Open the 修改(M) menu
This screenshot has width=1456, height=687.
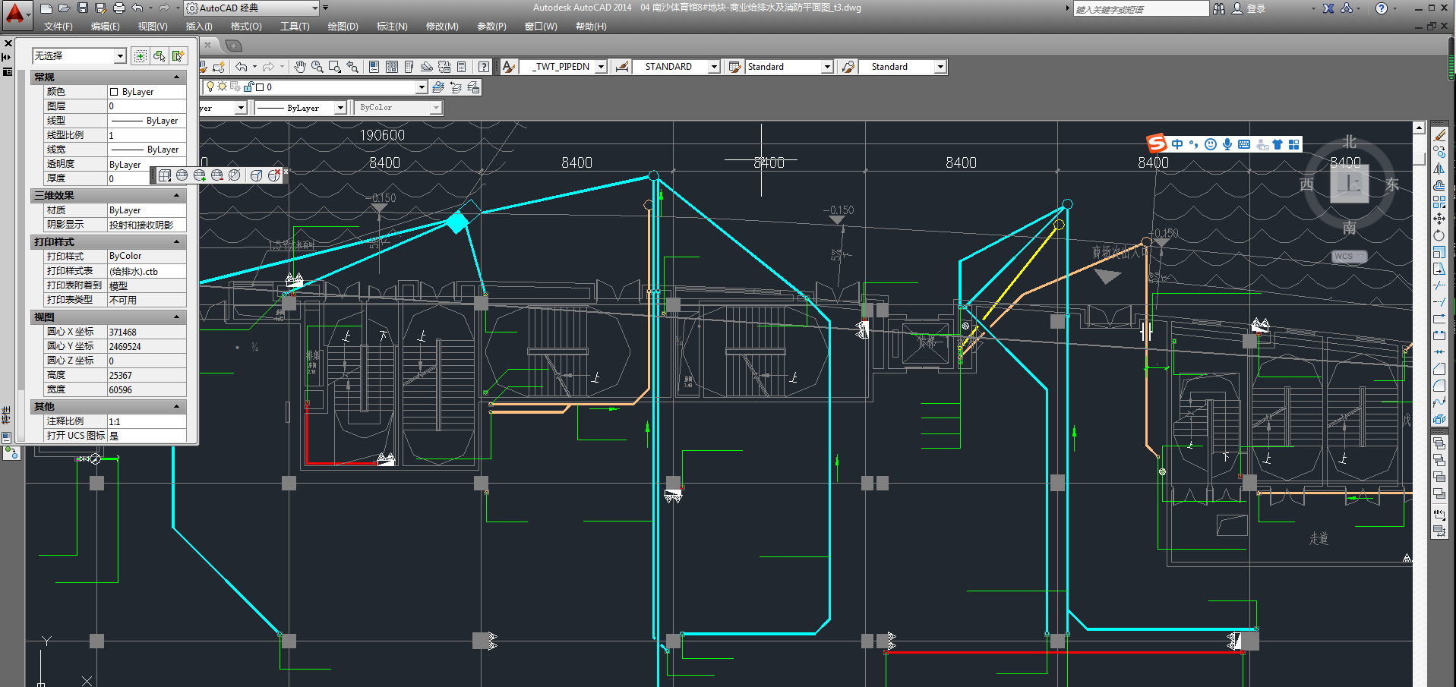tap(442, 27)
